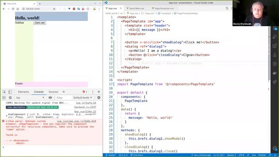Open the Vue devtools extension icon
279x157 pixels.
coord(69,9)
